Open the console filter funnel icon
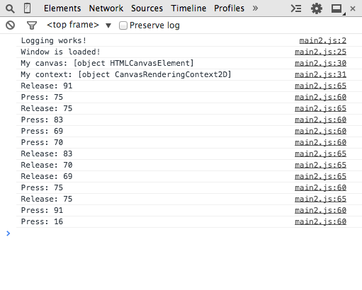This screenshot has height=290, width=362. [32, 25]
